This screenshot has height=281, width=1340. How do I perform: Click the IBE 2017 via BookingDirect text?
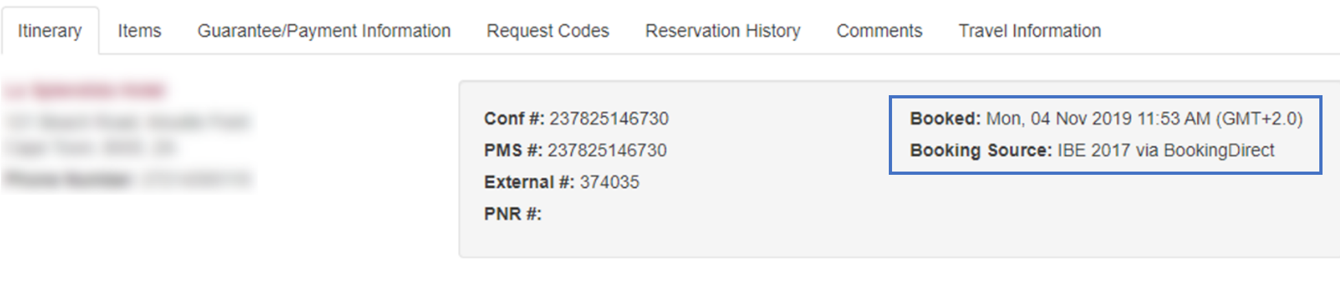tap(1166, 150)
